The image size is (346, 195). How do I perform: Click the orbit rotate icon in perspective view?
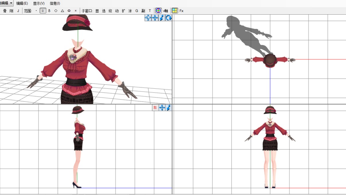(148, 18)
